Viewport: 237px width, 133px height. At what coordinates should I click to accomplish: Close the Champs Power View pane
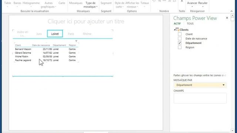coord(227,18)
